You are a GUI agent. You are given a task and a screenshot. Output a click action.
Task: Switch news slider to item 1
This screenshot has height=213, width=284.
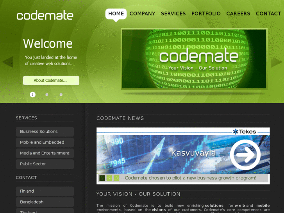(102, 178)
